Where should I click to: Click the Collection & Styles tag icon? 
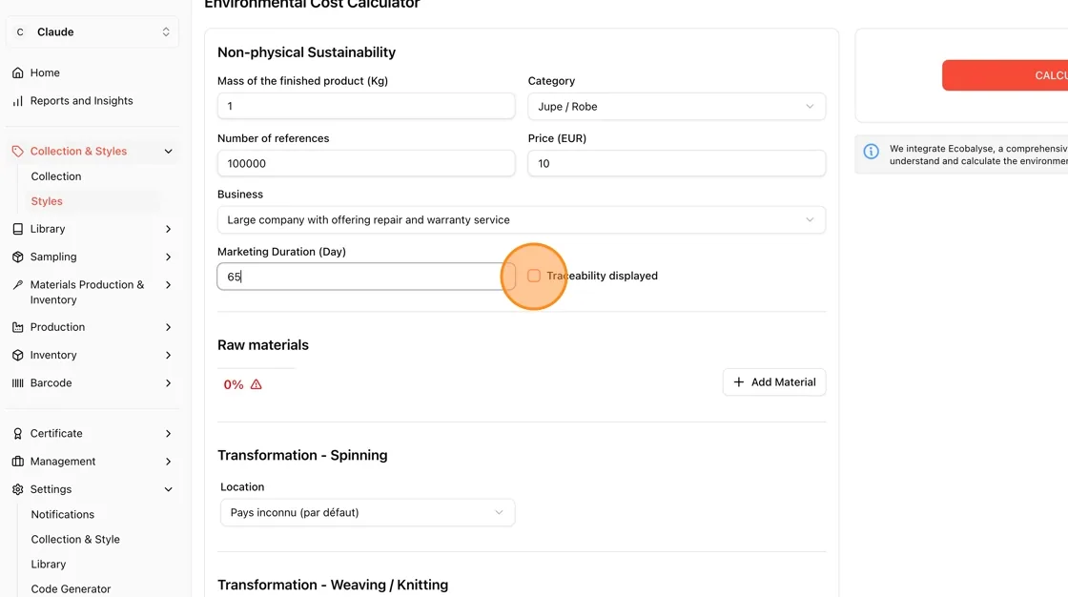click(x=18, y=152)
